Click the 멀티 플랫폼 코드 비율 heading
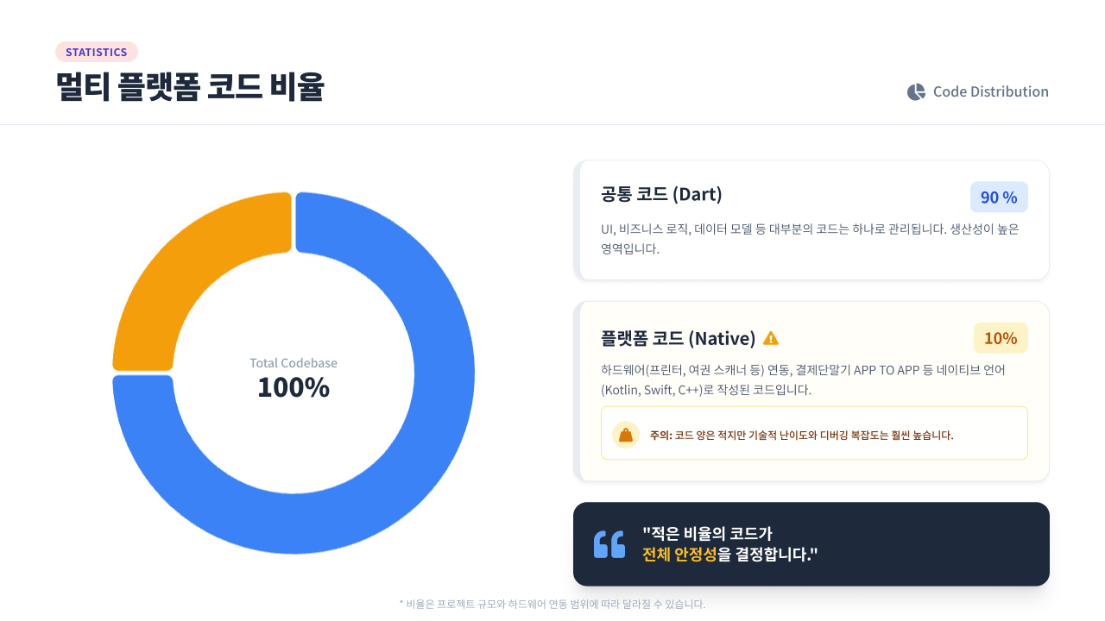The height and width of the screenshot is (621, 1105). click(x=190, y=88)
